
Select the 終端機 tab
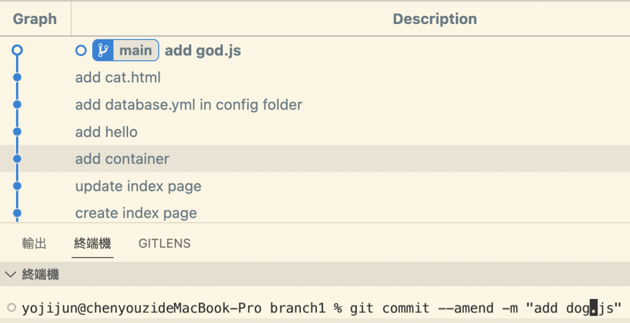[x=92, y=244]
